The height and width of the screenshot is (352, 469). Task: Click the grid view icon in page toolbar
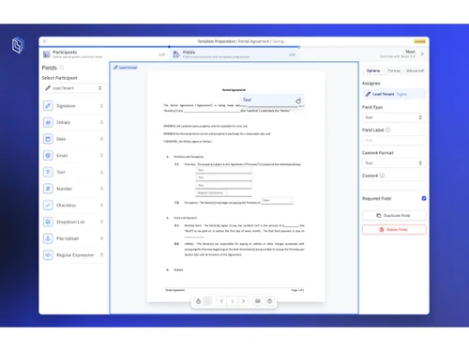pyautogui.click(x=258, y=301)
